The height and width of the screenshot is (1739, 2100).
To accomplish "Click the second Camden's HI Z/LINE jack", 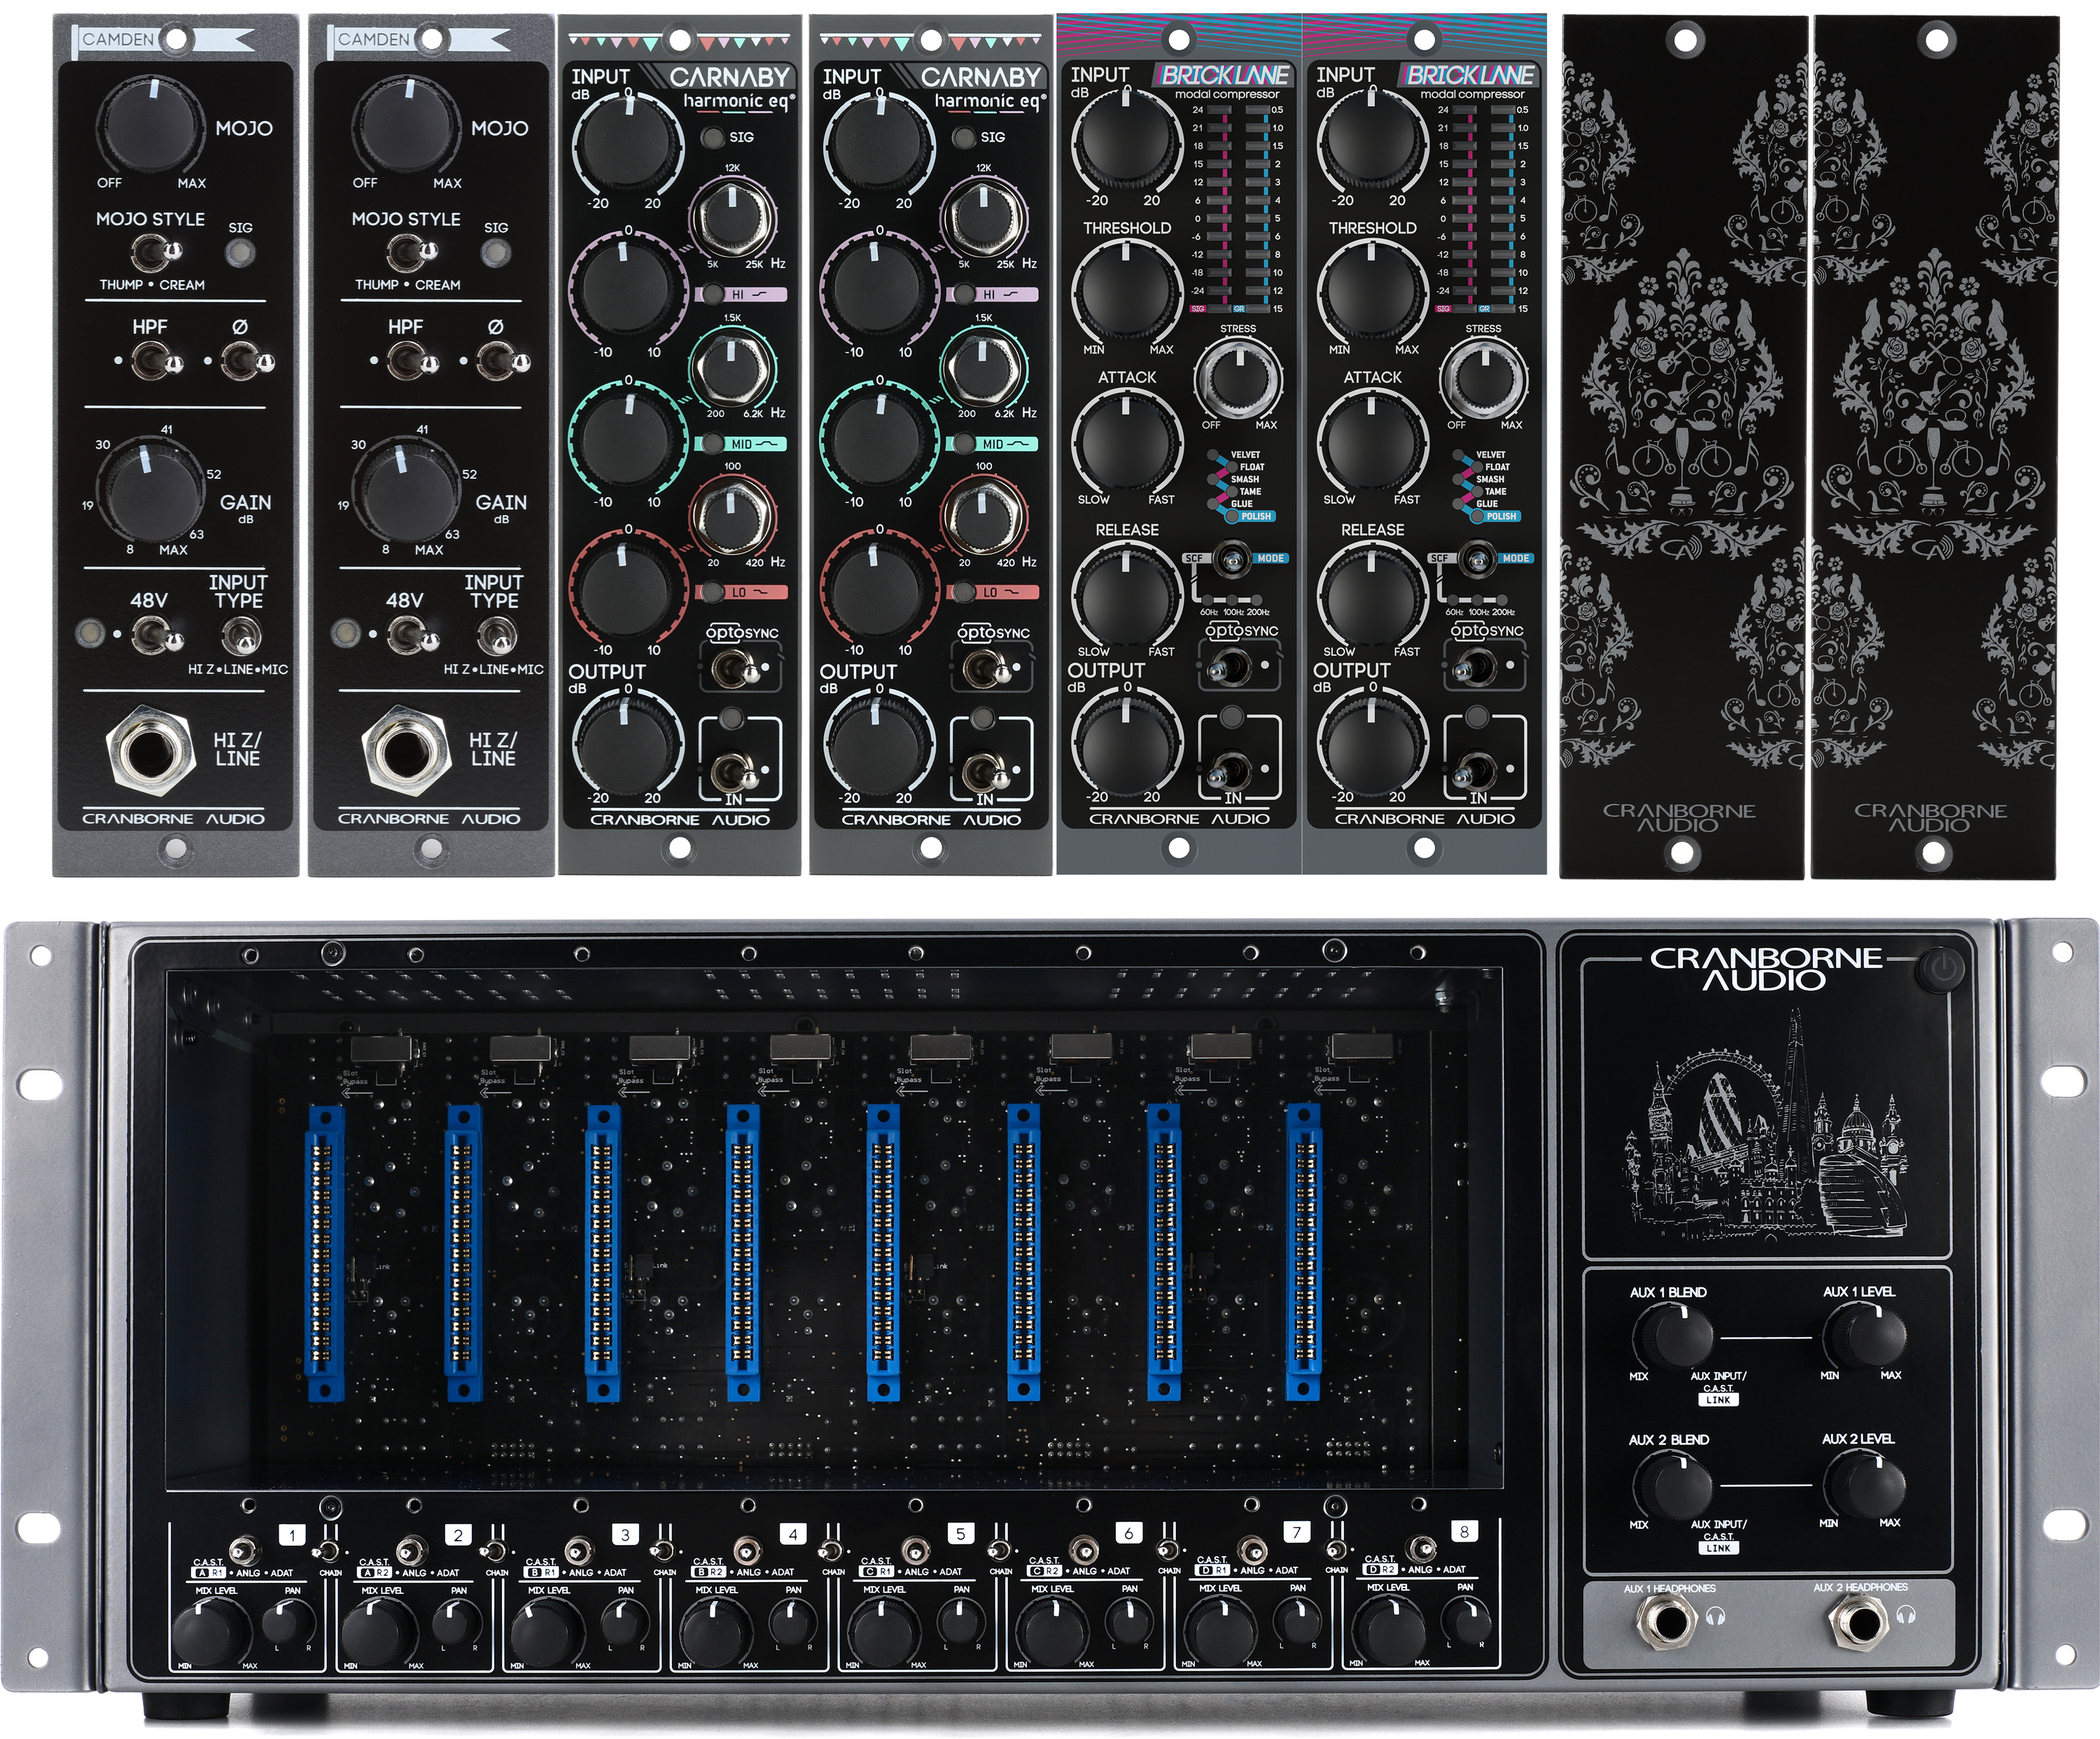I will (406, 750).
